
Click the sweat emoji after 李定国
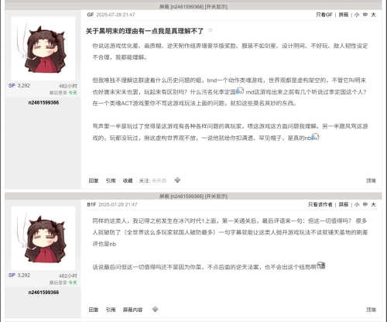(240, 91)
